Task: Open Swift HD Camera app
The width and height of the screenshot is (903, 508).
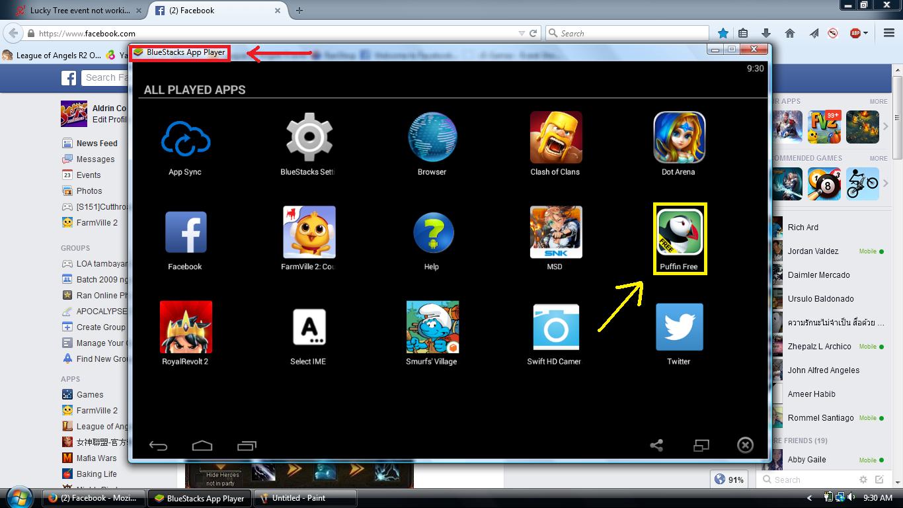Action: coord(555,327)
